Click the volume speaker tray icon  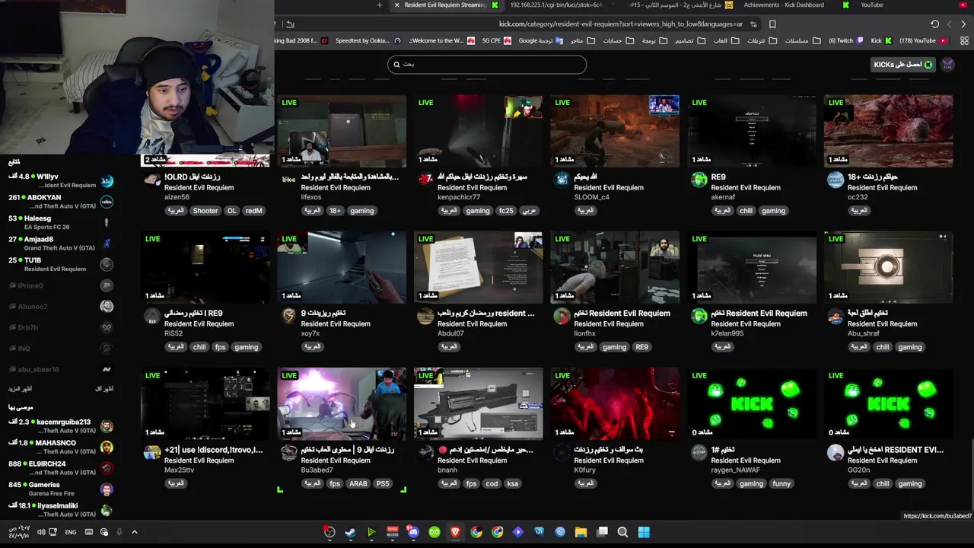[41, 532]
